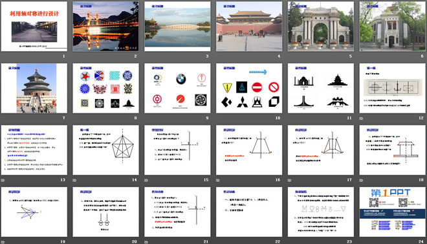Click the transition star icon under slide 19
Image resolution: width=427 pixels, height=244 pixels.
click(x=3, y=242)
